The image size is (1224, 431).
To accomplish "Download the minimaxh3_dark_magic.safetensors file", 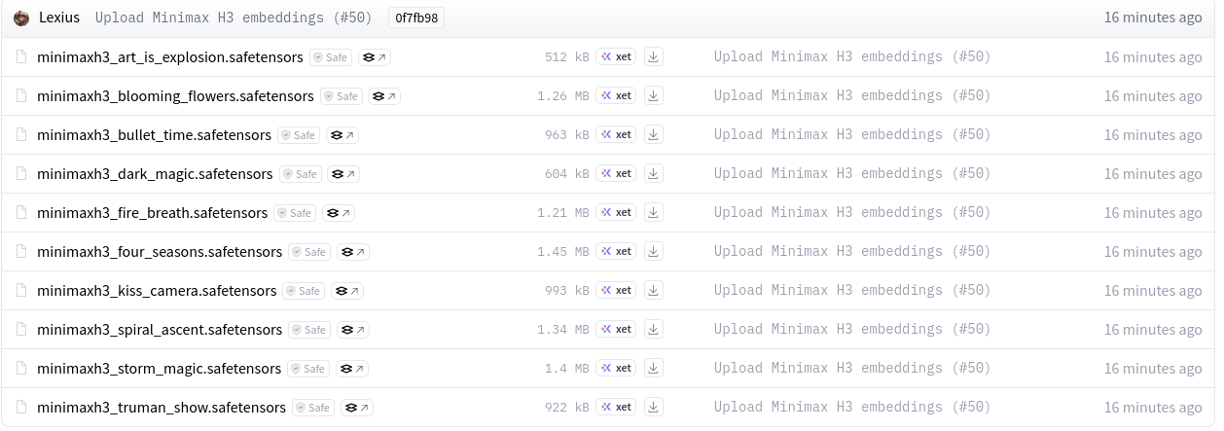I will click(x=654, y=173).
